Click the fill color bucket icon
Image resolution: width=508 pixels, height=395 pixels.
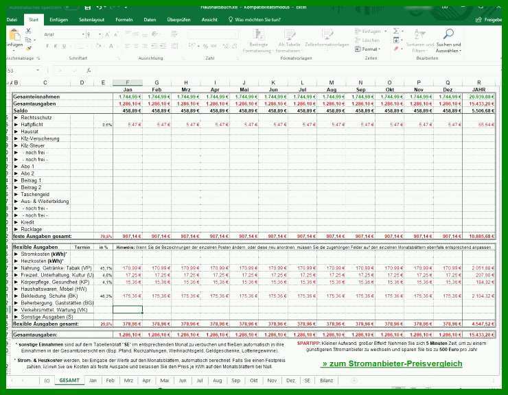click(x=98, y=47)
